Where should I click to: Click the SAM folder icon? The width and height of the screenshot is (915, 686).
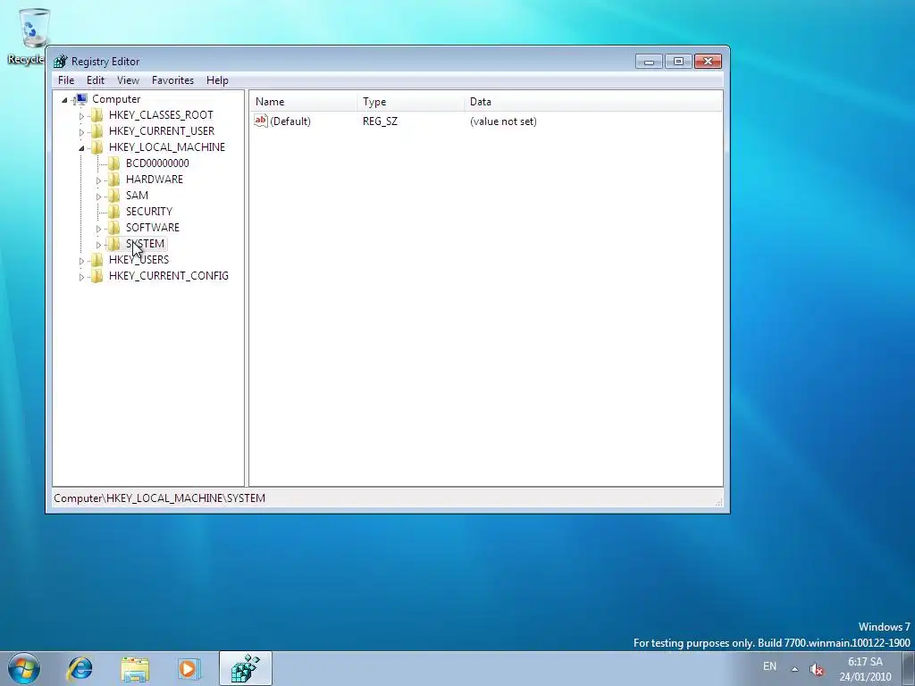[x=114, y=196]
